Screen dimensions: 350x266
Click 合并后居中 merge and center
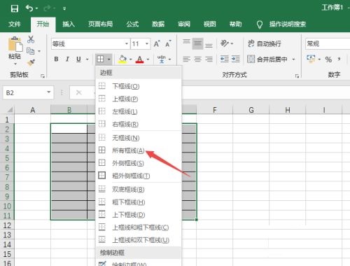(x=267, y=59)
